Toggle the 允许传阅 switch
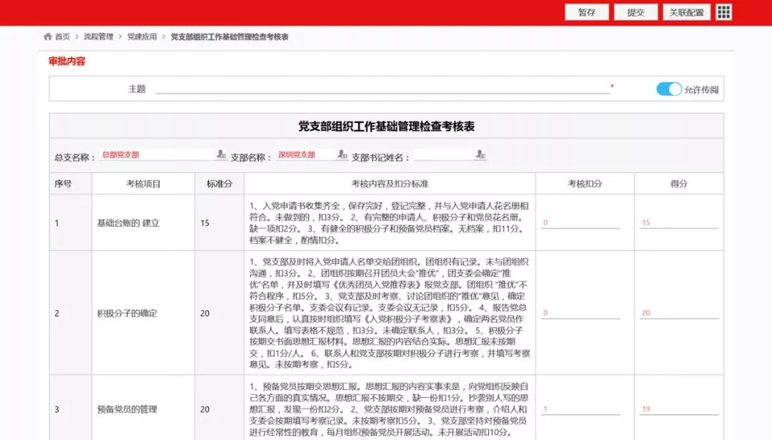Image resolution: width=772 pixels, height=440 pixels. click(x=668, y=89)
